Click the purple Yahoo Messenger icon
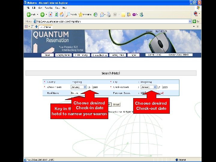 coord(134,14)
